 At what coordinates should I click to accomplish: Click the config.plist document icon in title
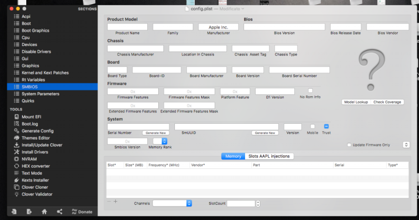point(187,9)
